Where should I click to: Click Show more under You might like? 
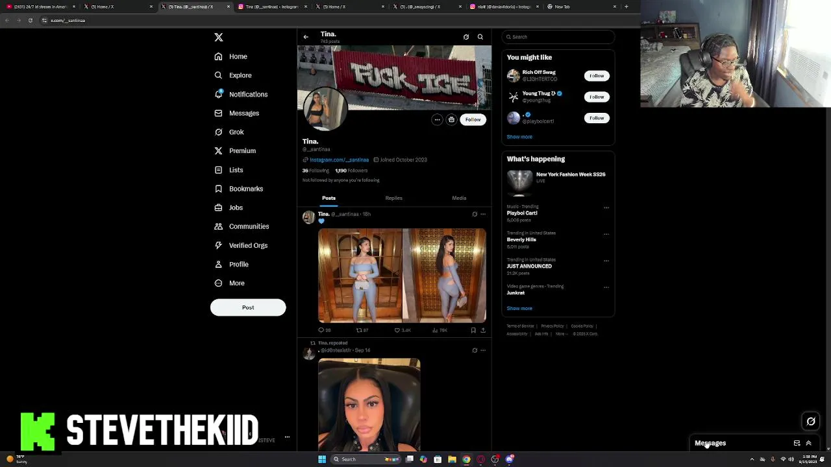[519, 137]
